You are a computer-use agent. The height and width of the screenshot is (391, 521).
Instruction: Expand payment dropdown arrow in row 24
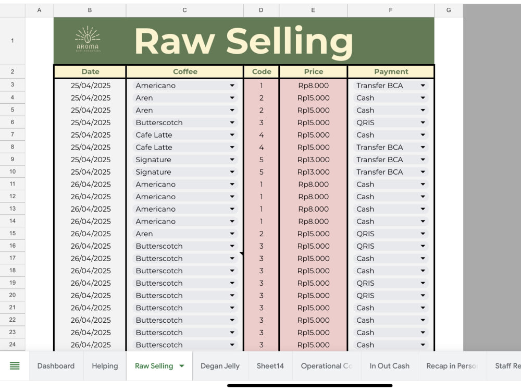pos(423,345)
